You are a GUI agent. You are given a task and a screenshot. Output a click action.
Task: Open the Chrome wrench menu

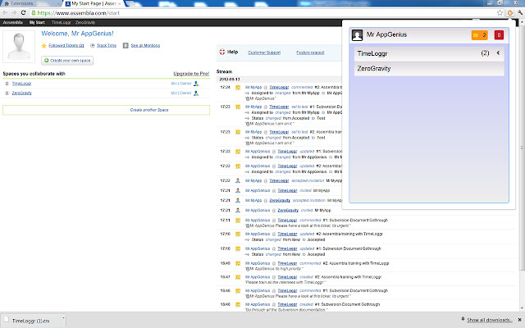(x=520, y=13)
